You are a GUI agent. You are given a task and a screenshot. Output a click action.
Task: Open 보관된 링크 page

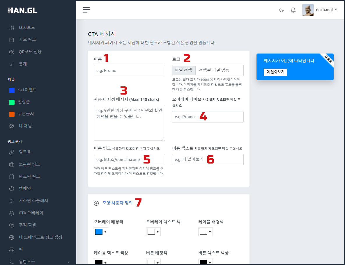(x=29, y=164)
